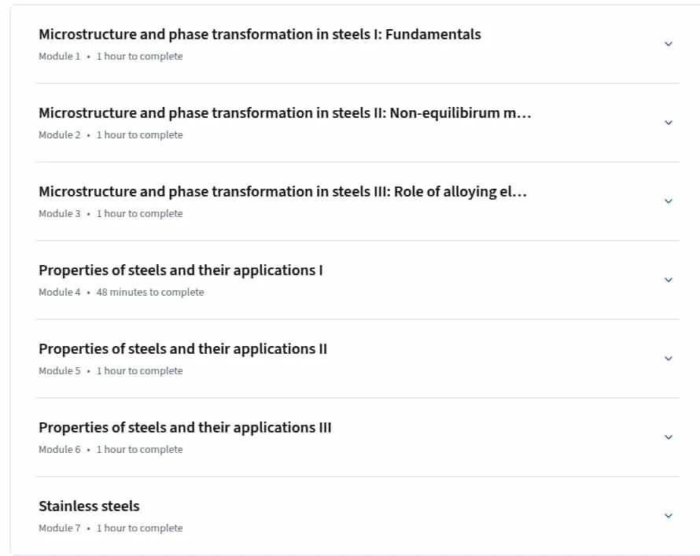The width and height of the screenshot is (700, 556).
Task: Expand Module 4 chevron arrow
Action: 669,280
